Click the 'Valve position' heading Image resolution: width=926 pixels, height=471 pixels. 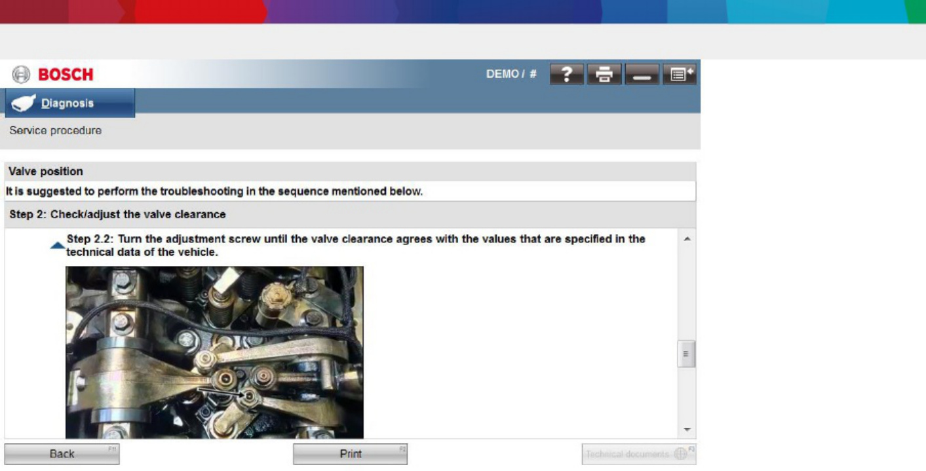pyautogui.click(x=46, y=172)
